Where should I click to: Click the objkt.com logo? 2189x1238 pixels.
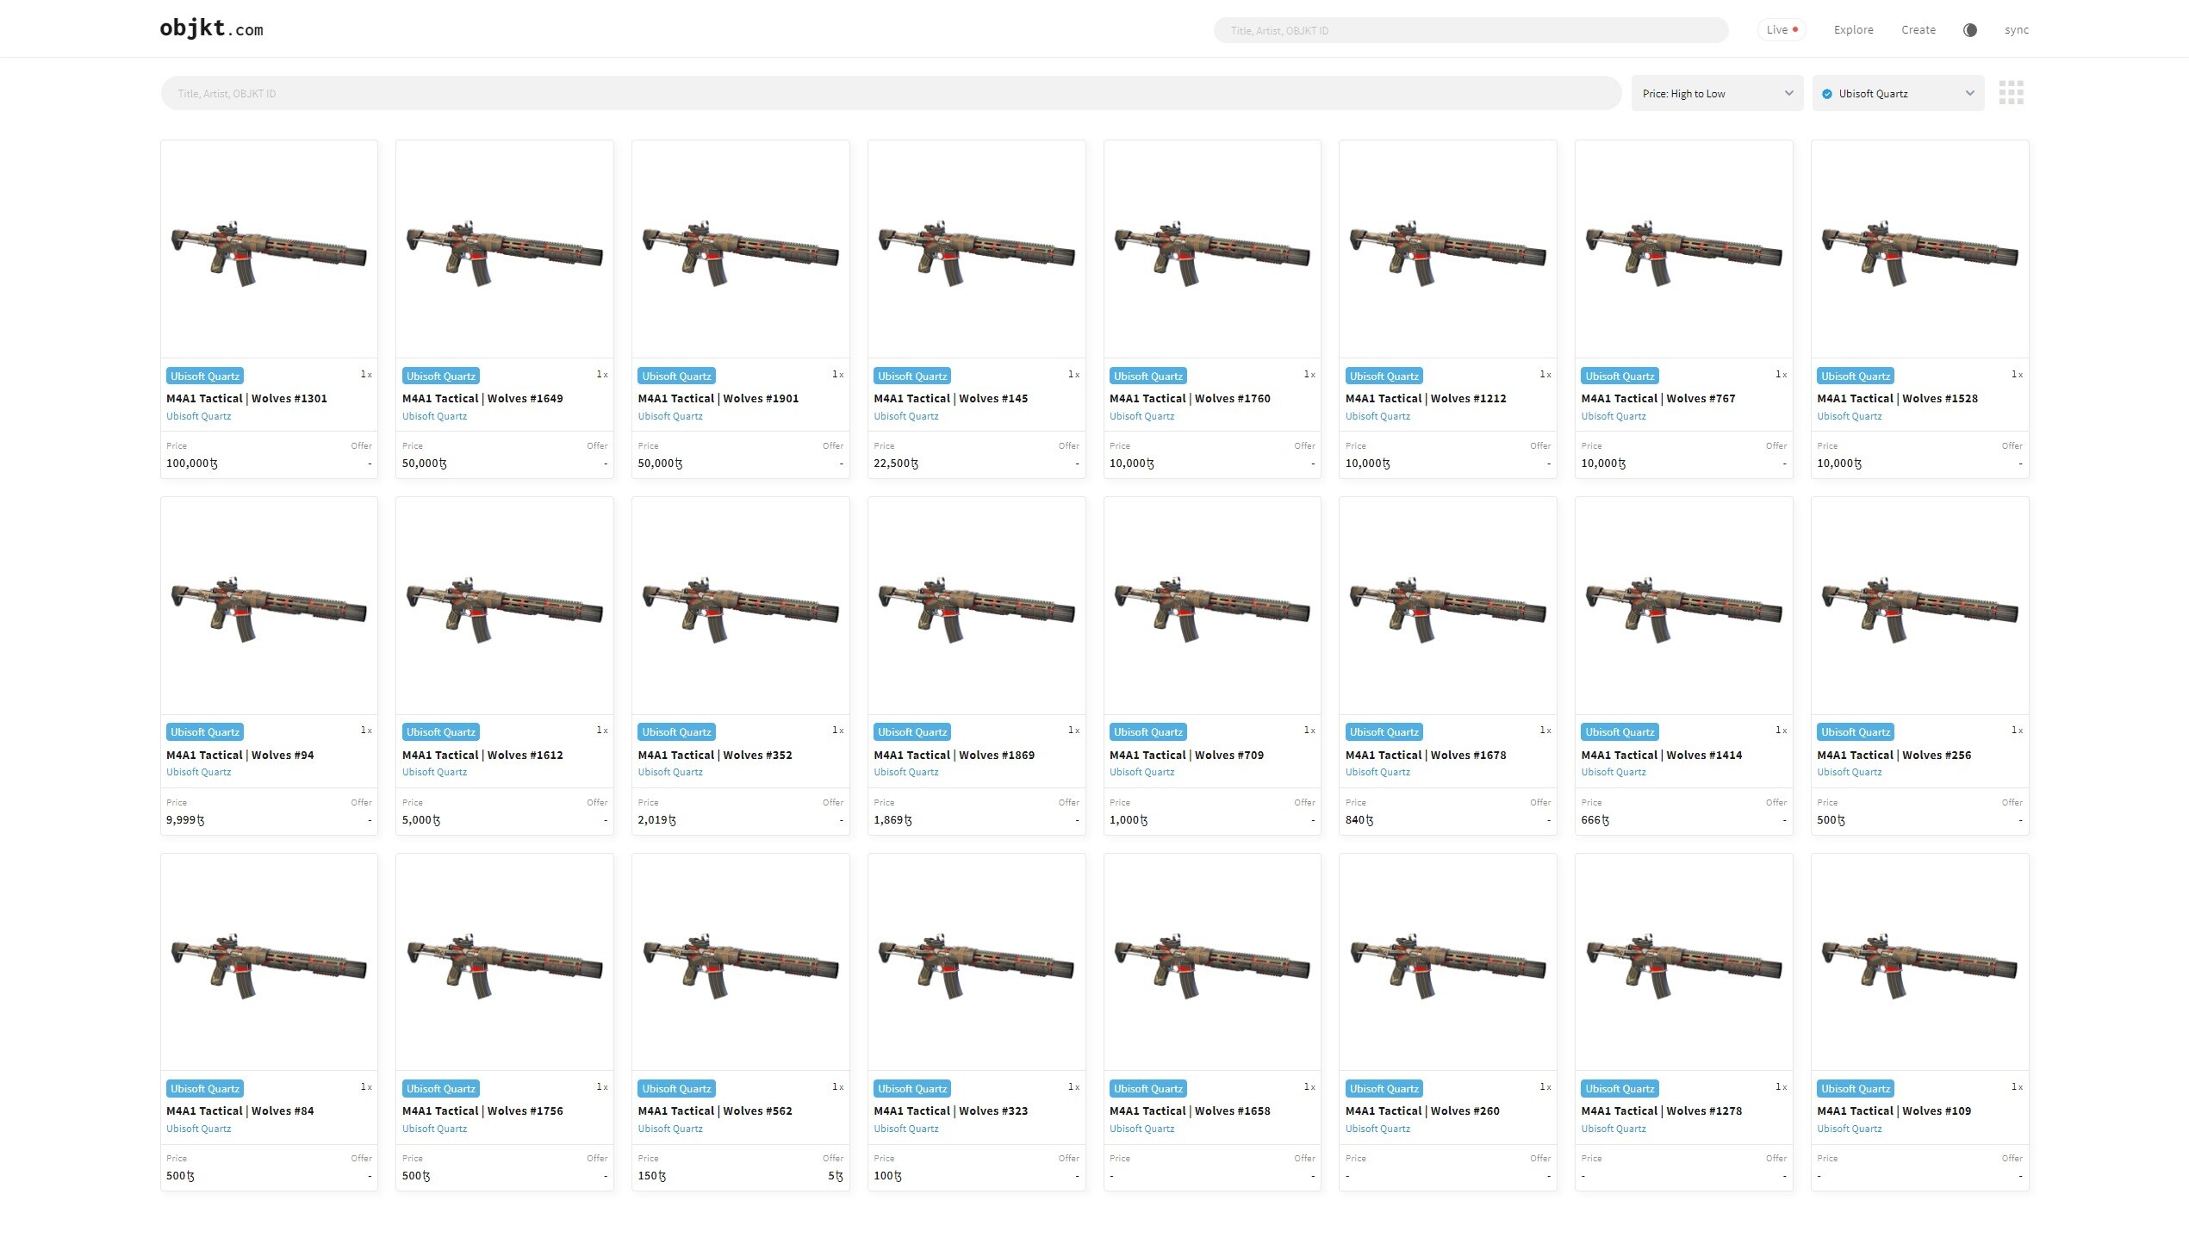pos(211,29)
